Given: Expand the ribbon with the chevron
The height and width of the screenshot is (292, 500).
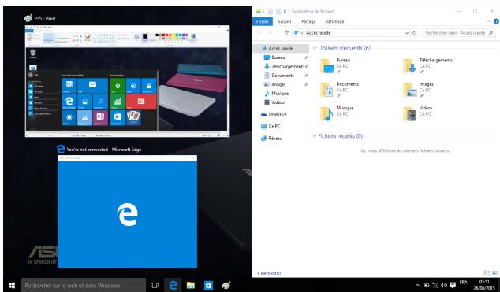Looking at the screenshot, I should click(488, 21).
